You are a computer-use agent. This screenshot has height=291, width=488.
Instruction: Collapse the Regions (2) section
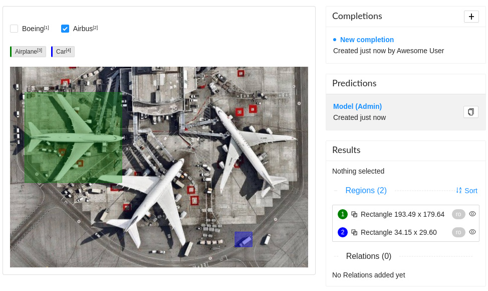[x=366, y=190]
